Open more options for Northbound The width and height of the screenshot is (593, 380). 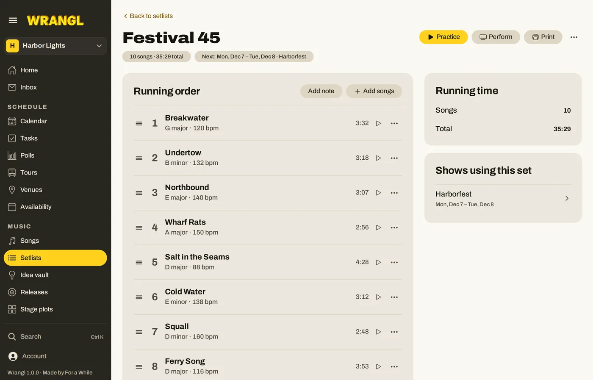pyautogui.click(x=394, y=193)
